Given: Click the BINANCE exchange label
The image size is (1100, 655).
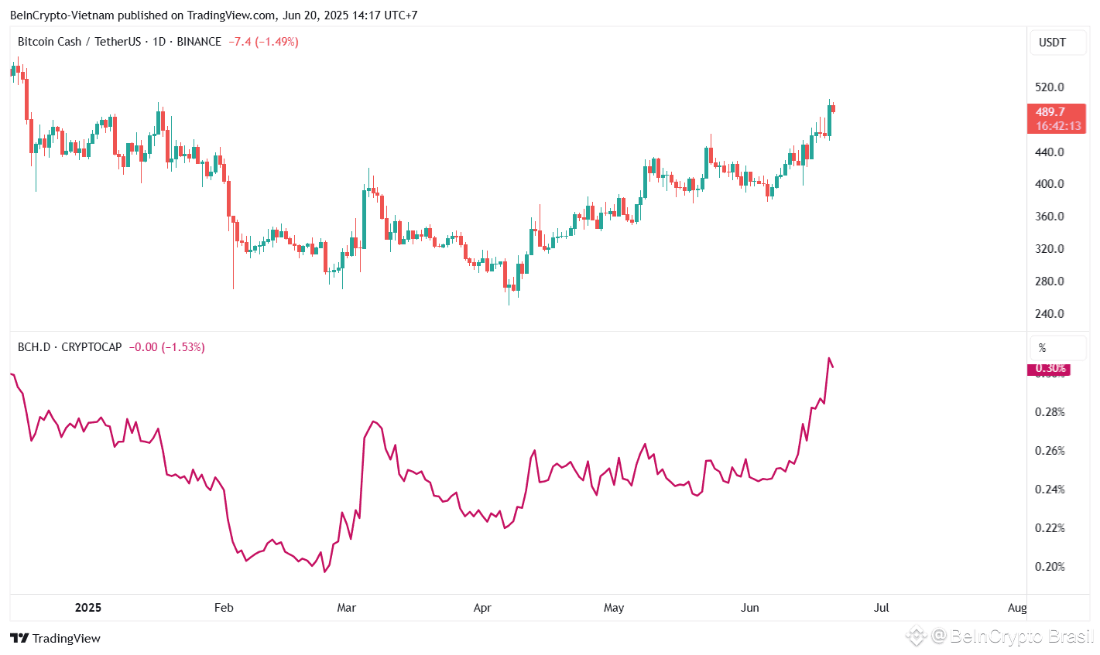Looking at the screenshot, I should tap(199, 42).
